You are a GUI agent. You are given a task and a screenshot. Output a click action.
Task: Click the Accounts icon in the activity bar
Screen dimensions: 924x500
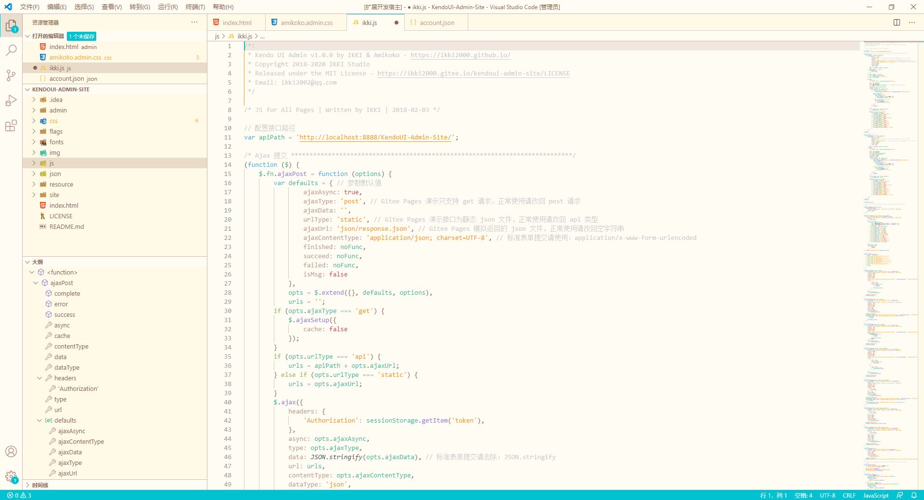(11, 451)
